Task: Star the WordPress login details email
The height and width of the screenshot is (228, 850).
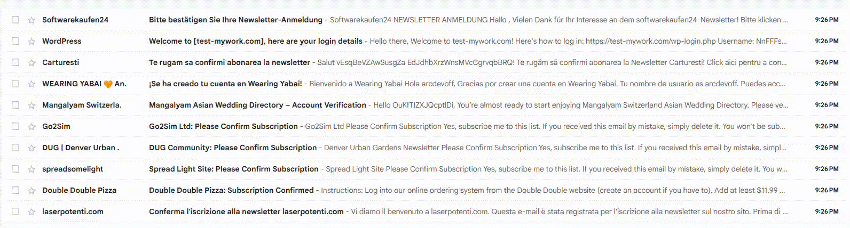Action: [x=32, y=41]
